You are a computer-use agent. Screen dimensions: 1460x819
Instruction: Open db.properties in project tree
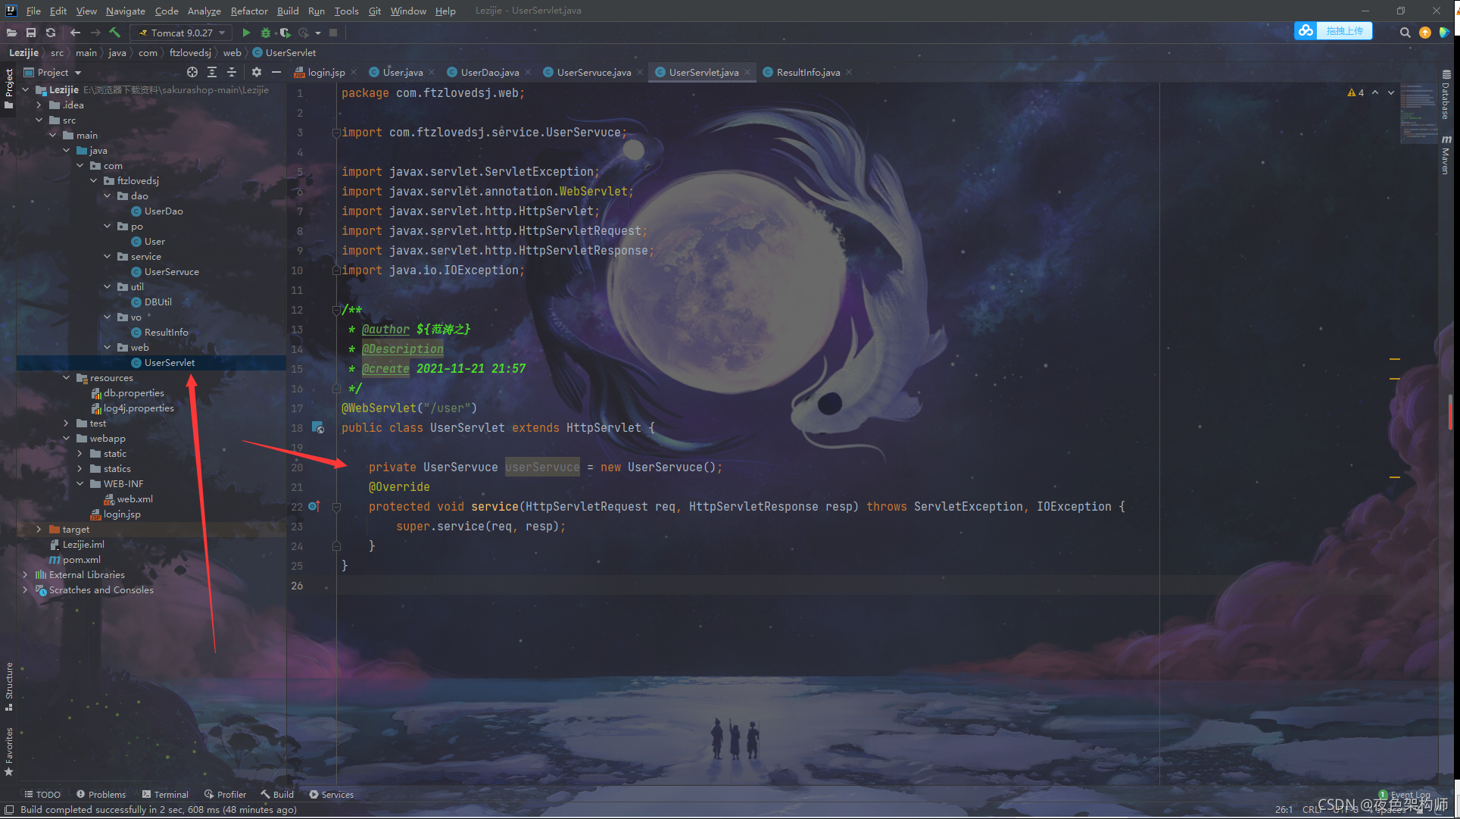(x=133, y=392)
